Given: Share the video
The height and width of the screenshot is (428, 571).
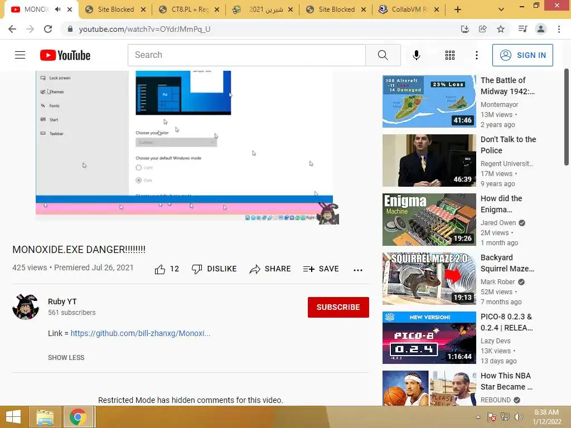Looking at the screenshot, I should pyautogui.click(x=270, y=269).
